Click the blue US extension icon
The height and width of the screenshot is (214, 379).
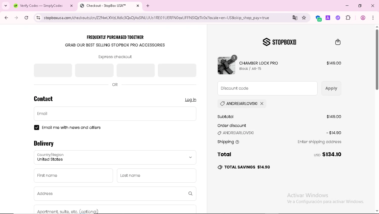318,18
